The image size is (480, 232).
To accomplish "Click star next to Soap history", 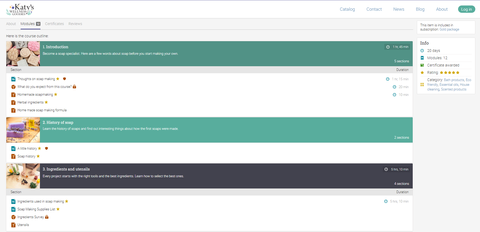I will click(x=38, y=156).
